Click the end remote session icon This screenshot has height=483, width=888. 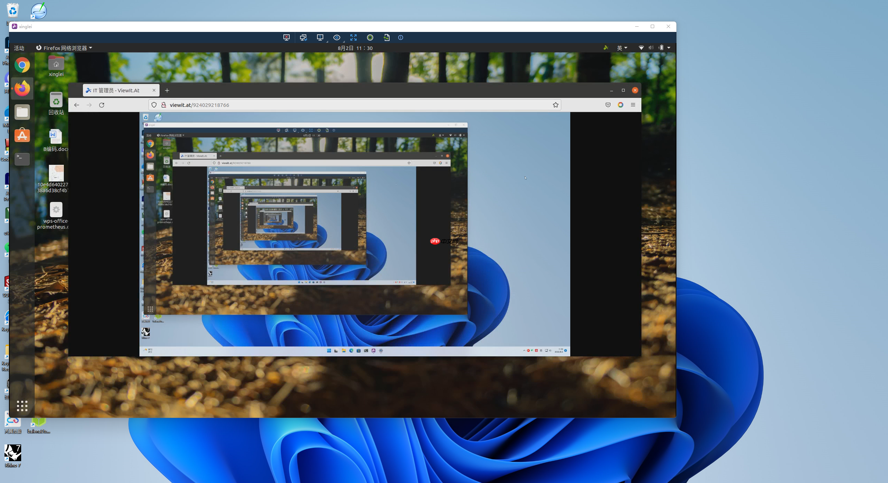pyautogui.click(x=287, y=37)
